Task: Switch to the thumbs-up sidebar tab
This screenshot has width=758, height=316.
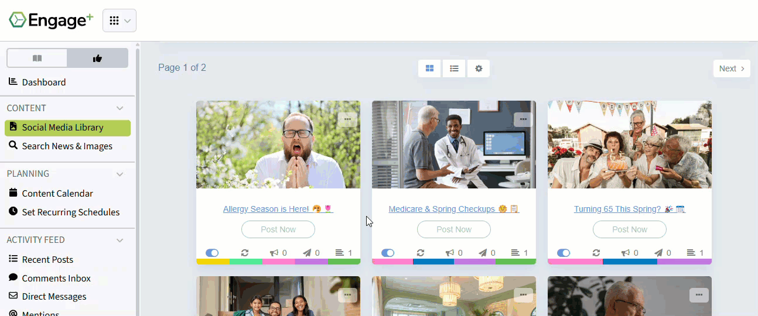Action: pyautogui.click(x=98, y=58)
